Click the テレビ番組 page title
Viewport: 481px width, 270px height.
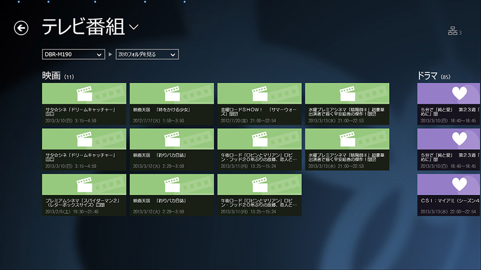(x=83, y=27)
